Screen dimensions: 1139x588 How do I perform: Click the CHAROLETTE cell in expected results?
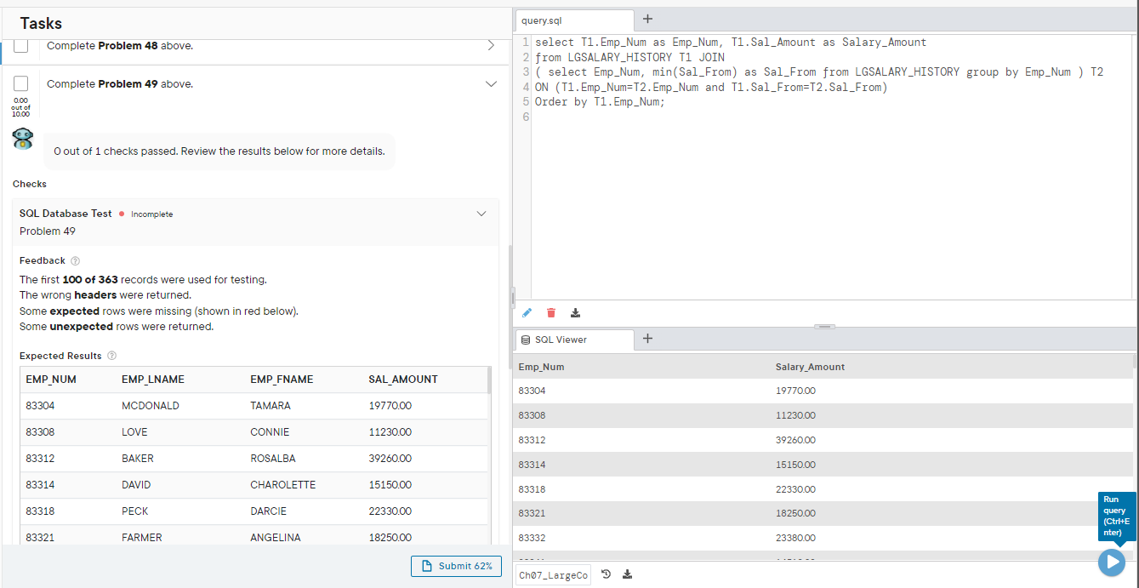282,485
